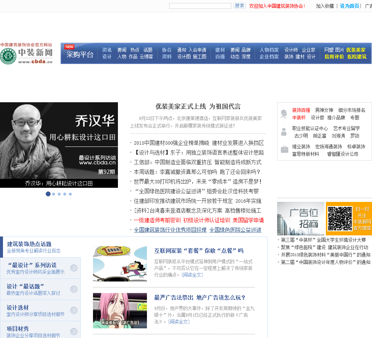
Task: Open 信用评价 in the navigation bar
Action: pyautogui.click(x=334, y=57)
